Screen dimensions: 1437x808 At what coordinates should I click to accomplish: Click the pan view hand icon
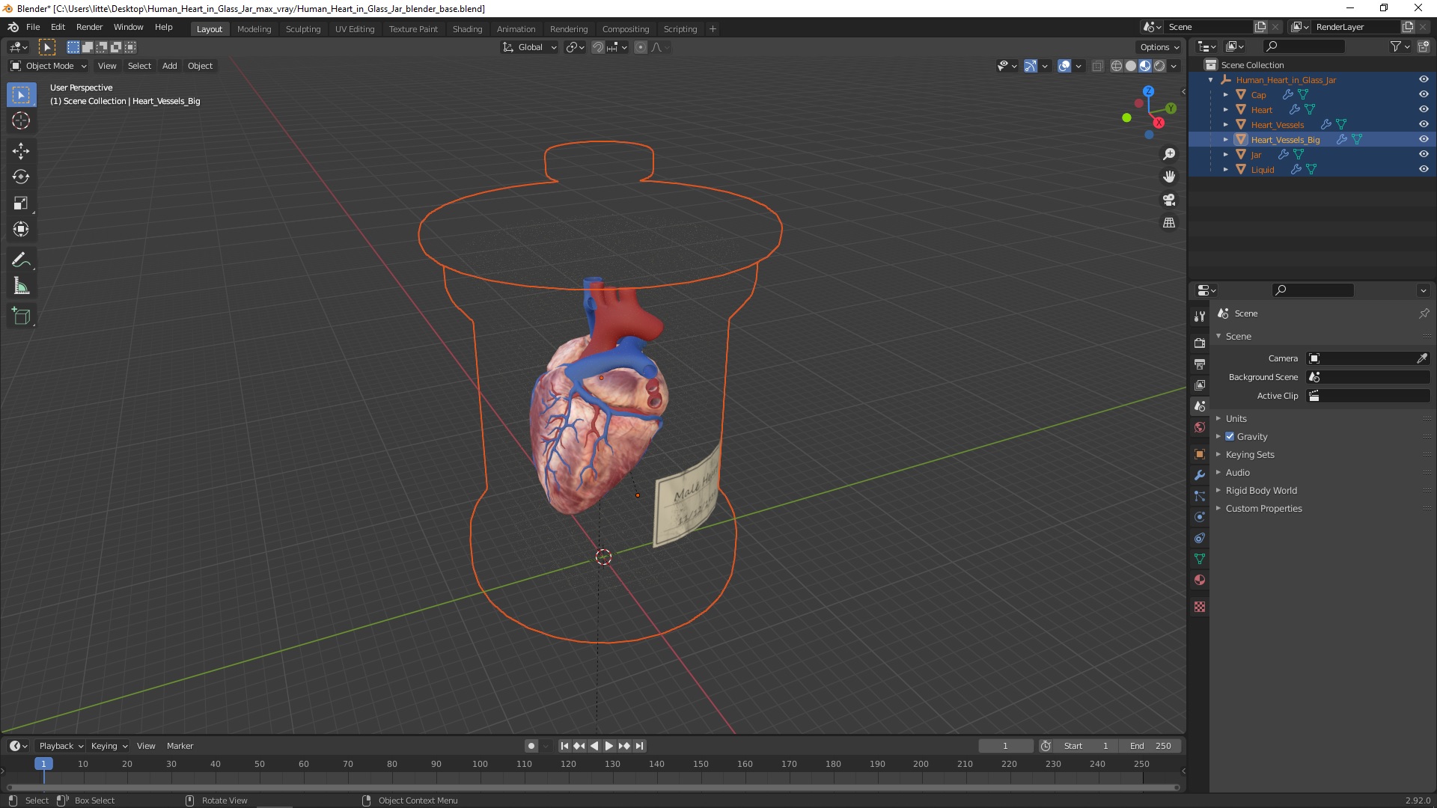1169,177
